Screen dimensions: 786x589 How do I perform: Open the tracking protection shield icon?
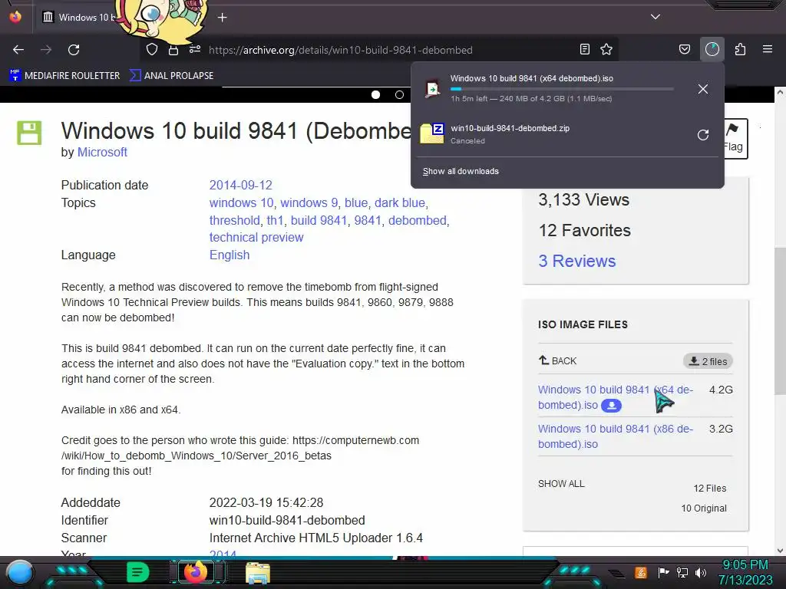click(152, 49)
